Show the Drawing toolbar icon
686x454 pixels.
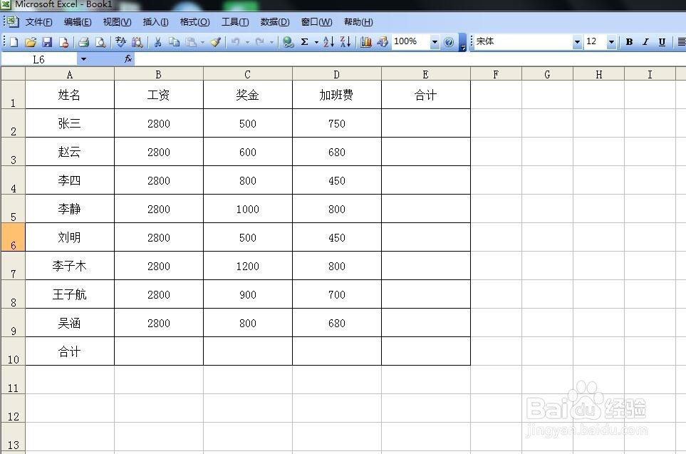(383, 42)
